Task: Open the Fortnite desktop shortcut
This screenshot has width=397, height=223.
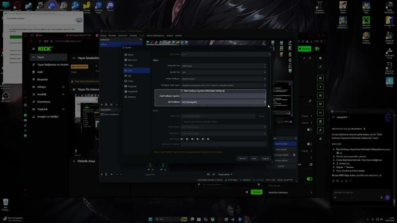Action: 390,82
